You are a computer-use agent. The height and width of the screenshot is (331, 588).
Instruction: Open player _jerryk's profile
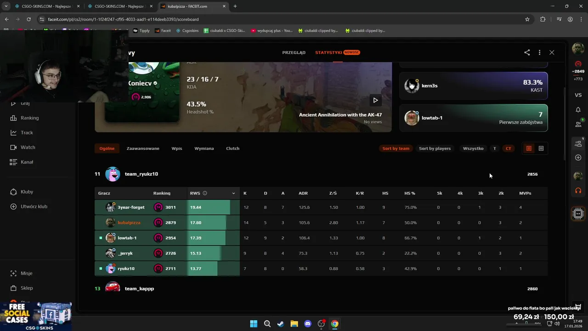(125, 253)
